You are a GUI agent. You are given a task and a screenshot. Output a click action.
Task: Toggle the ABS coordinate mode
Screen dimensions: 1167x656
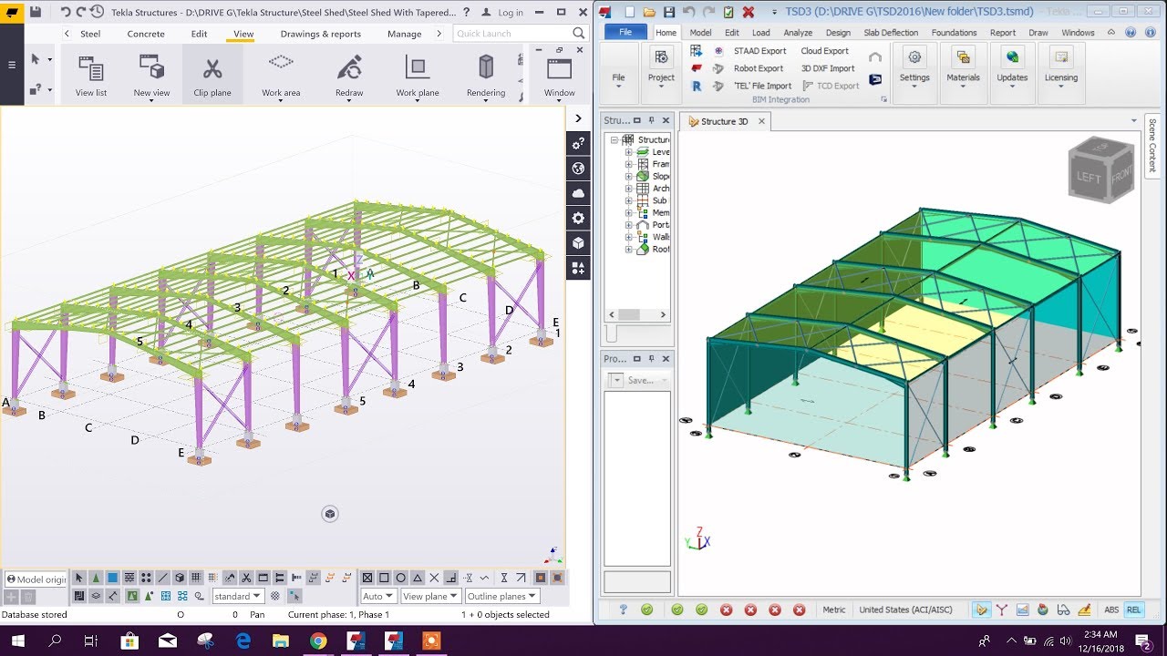point(1111,610)
